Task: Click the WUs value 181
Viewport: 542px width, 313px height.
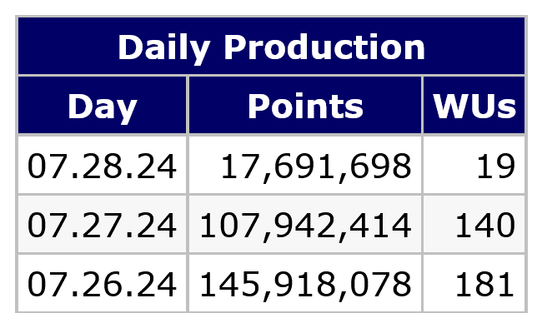Action: [484, 285]
